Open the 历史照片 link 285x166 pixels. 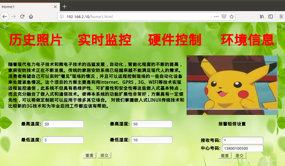tap(36, 40)
